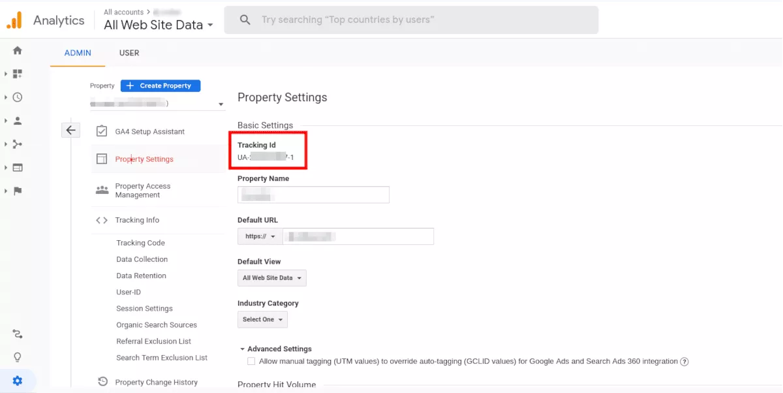
Task: Open Session Settings
Action: click(x=144, y=308)
